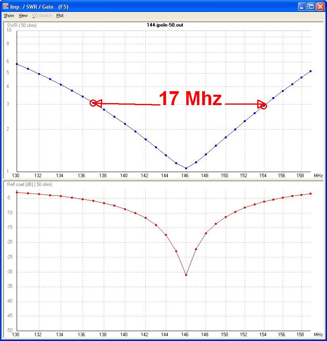
Task: Select the lowest SWR point at 146 MHz
Action: point(186,168)
